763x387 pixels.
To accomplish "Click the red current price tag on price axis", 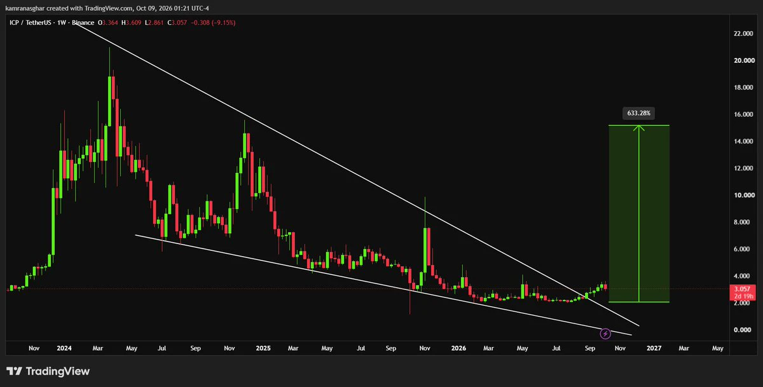I will point(743,292).
